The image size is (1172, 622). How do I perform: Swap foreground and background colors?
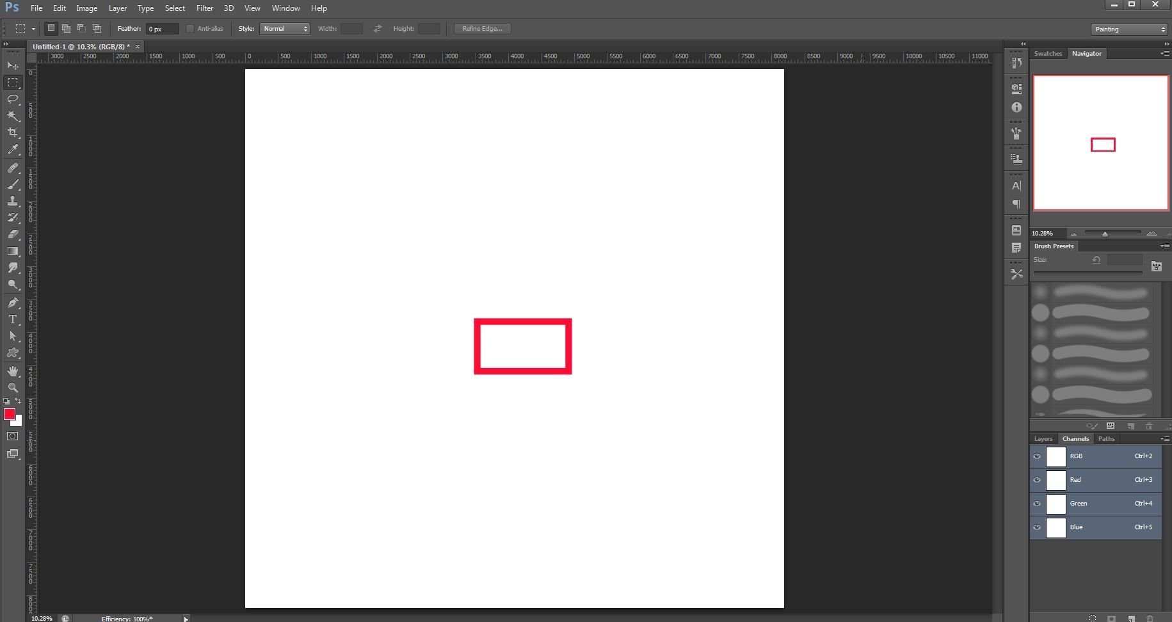click(x=18, y=401)
